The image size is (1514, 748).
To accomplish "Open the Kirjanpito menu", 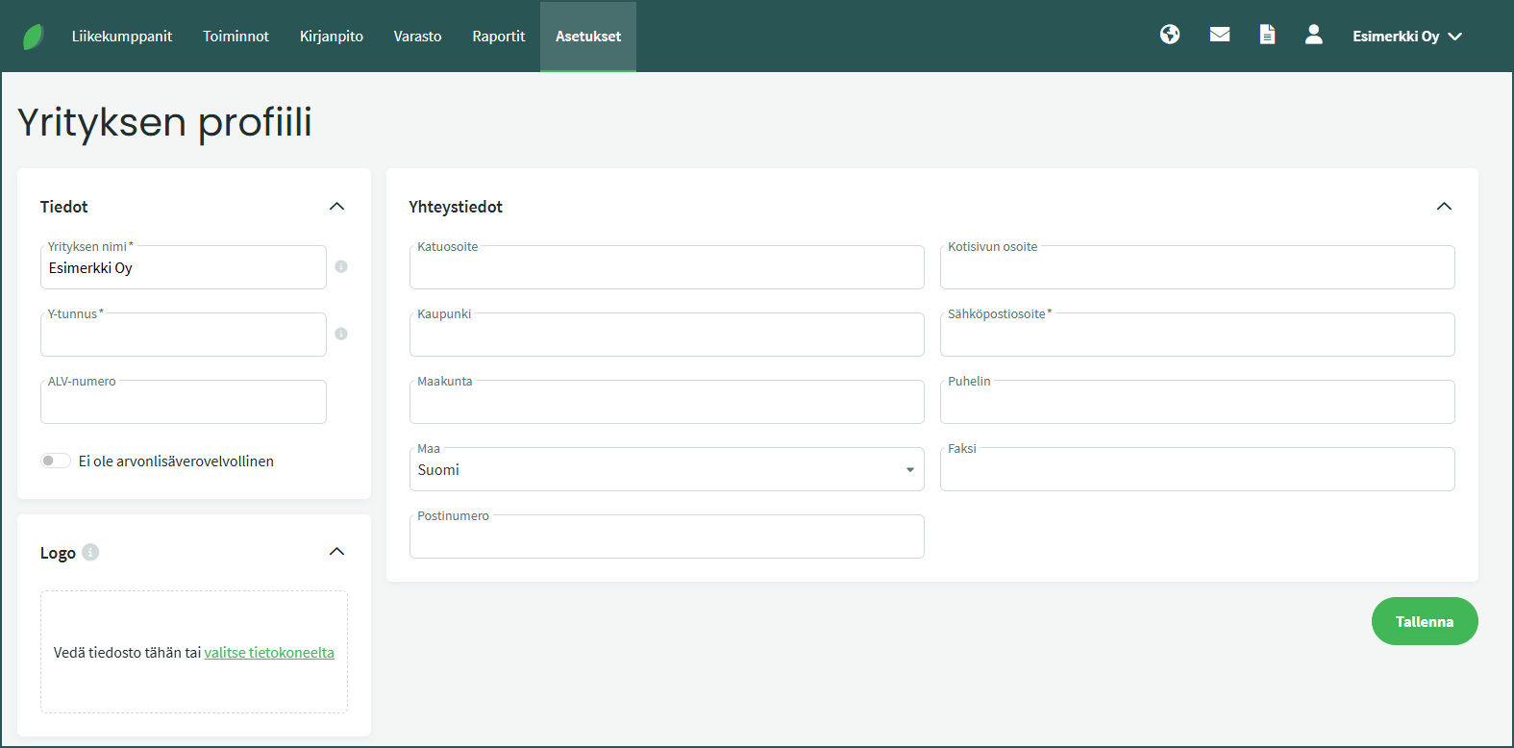I will [x=331, y=37].
